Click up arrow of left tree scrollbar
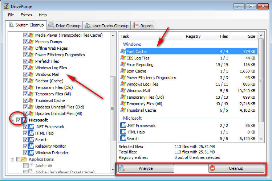The width and height of the screenshot is (272, 181). point(113,35)
